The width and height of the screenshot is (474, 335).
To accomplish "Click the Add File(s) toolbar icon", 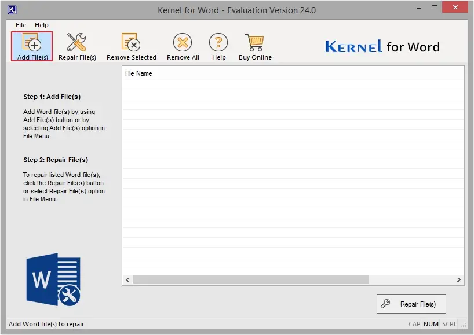I will pos(32,46).
